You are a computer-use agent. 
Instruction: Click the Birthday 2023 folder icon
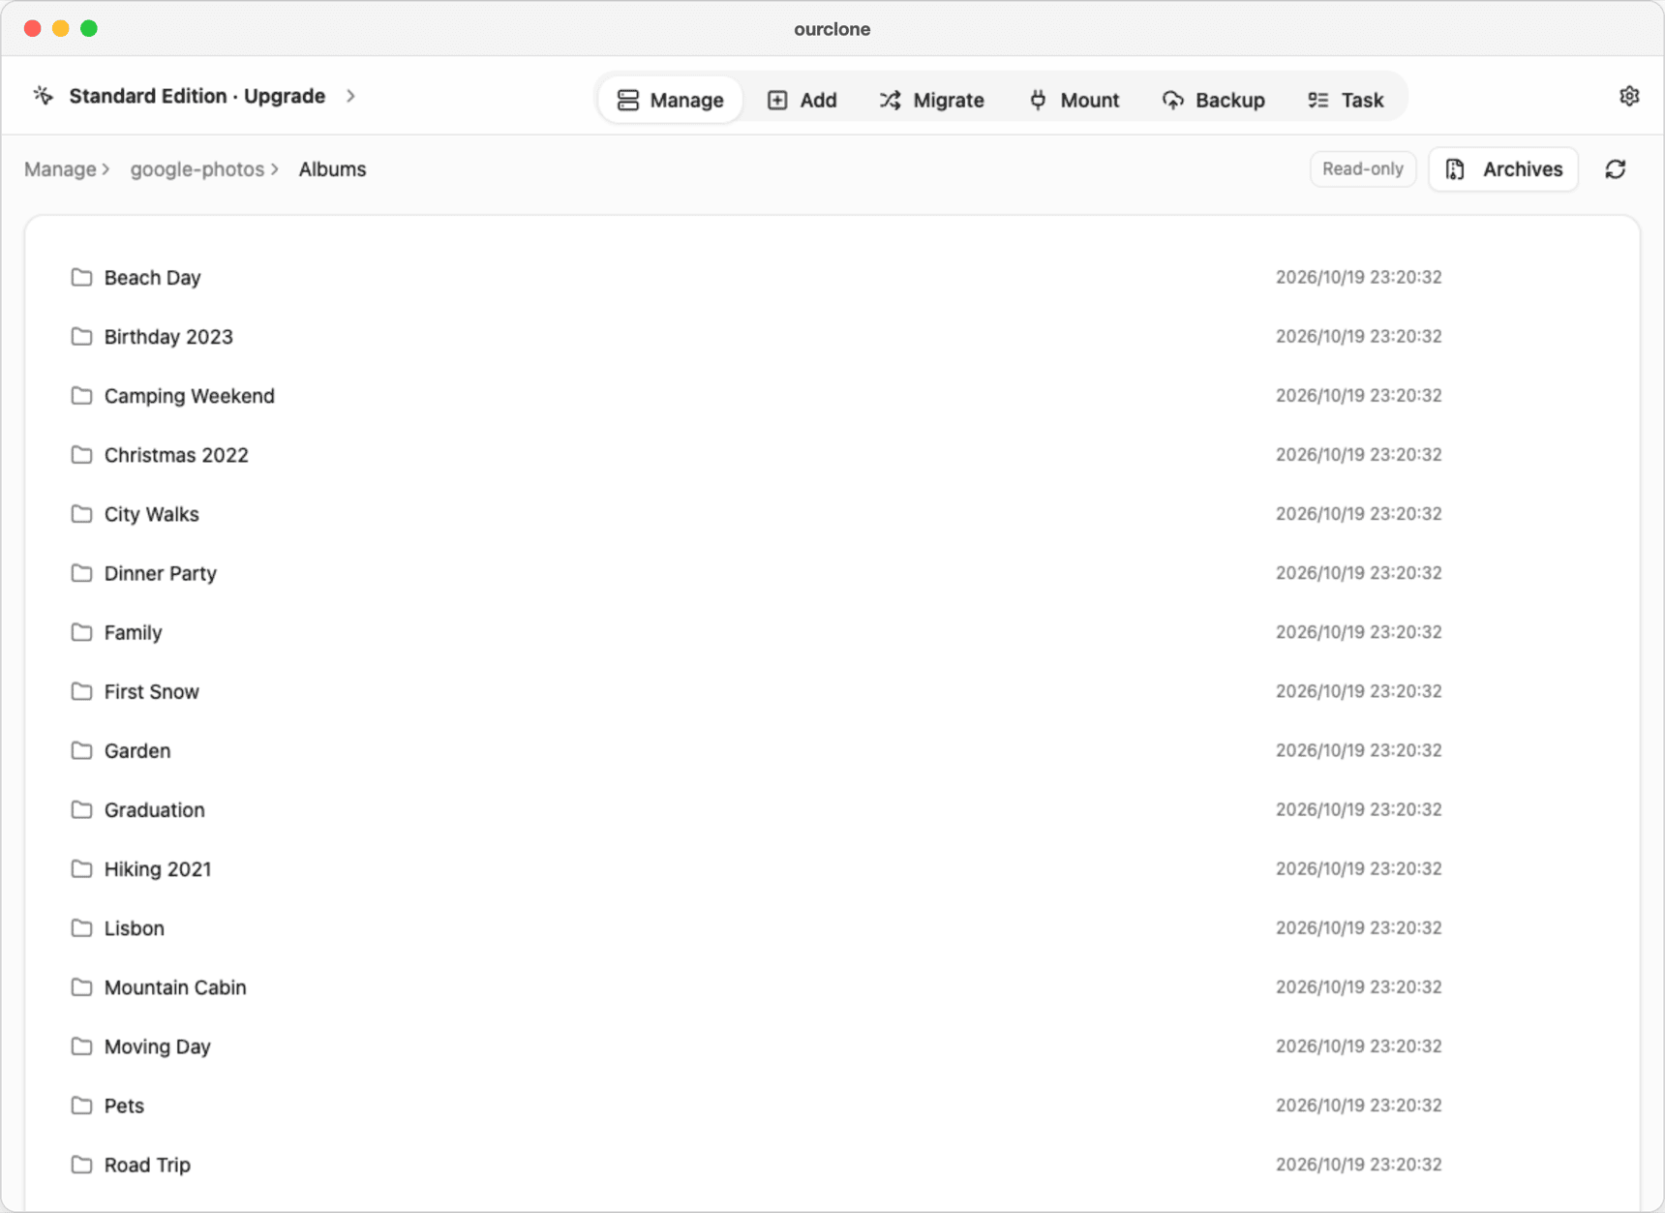(81, 337)
